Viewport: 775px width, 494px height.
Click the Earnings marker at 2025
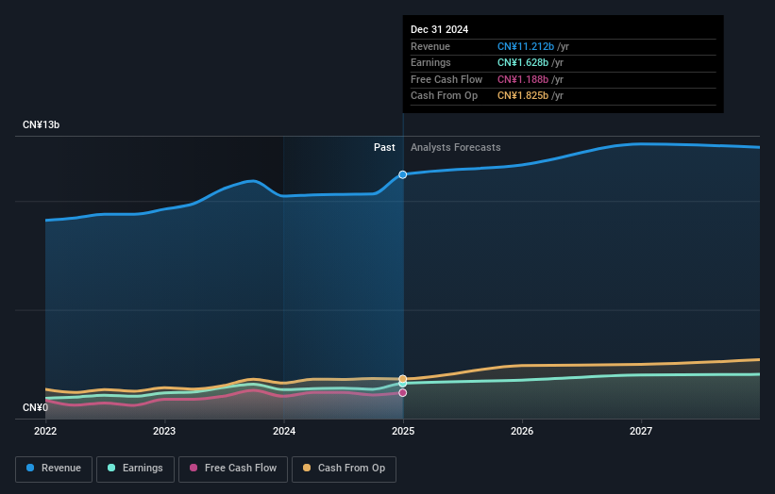click(403, 384)
